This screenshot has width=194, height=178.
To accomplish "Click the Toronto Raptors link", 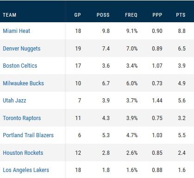I will point(22,118).
